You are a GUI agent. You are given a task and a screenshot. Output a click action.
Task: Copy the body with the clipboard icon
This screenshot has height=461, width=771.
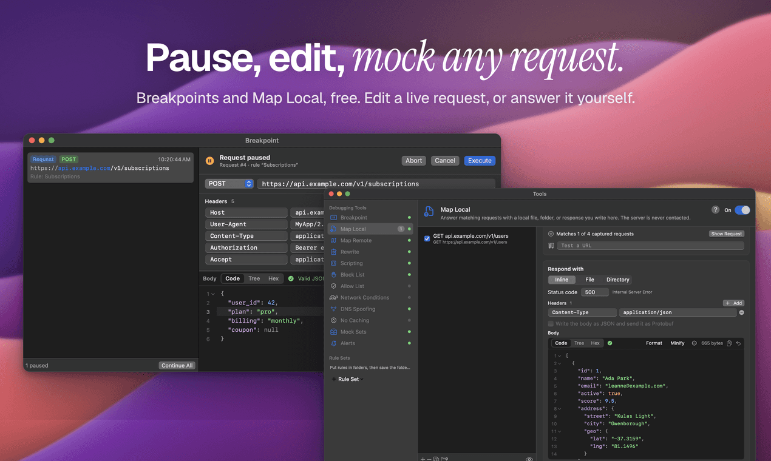click(x=729, y=343)
